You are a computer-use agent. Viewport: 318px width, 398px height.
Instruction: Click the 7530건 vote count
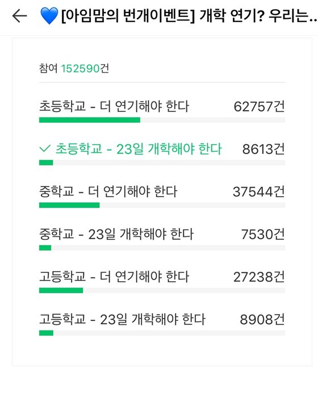[x=263, y=234]
